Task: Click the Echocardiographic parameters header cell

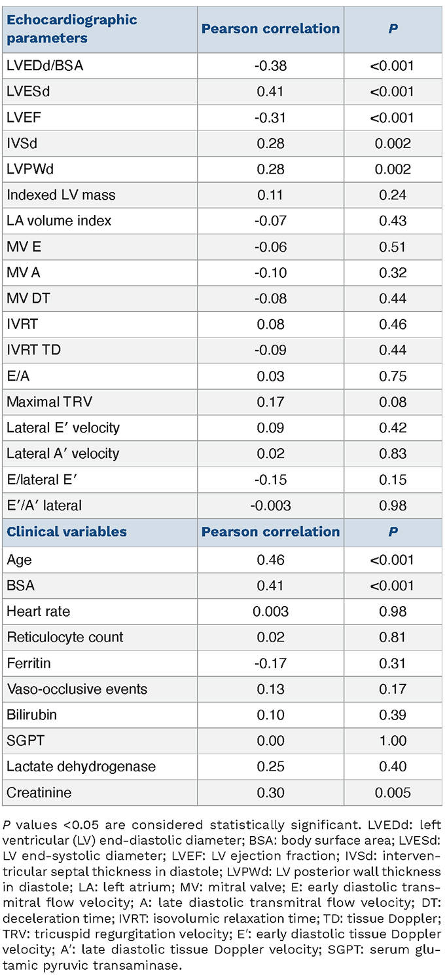Action: 99,29
